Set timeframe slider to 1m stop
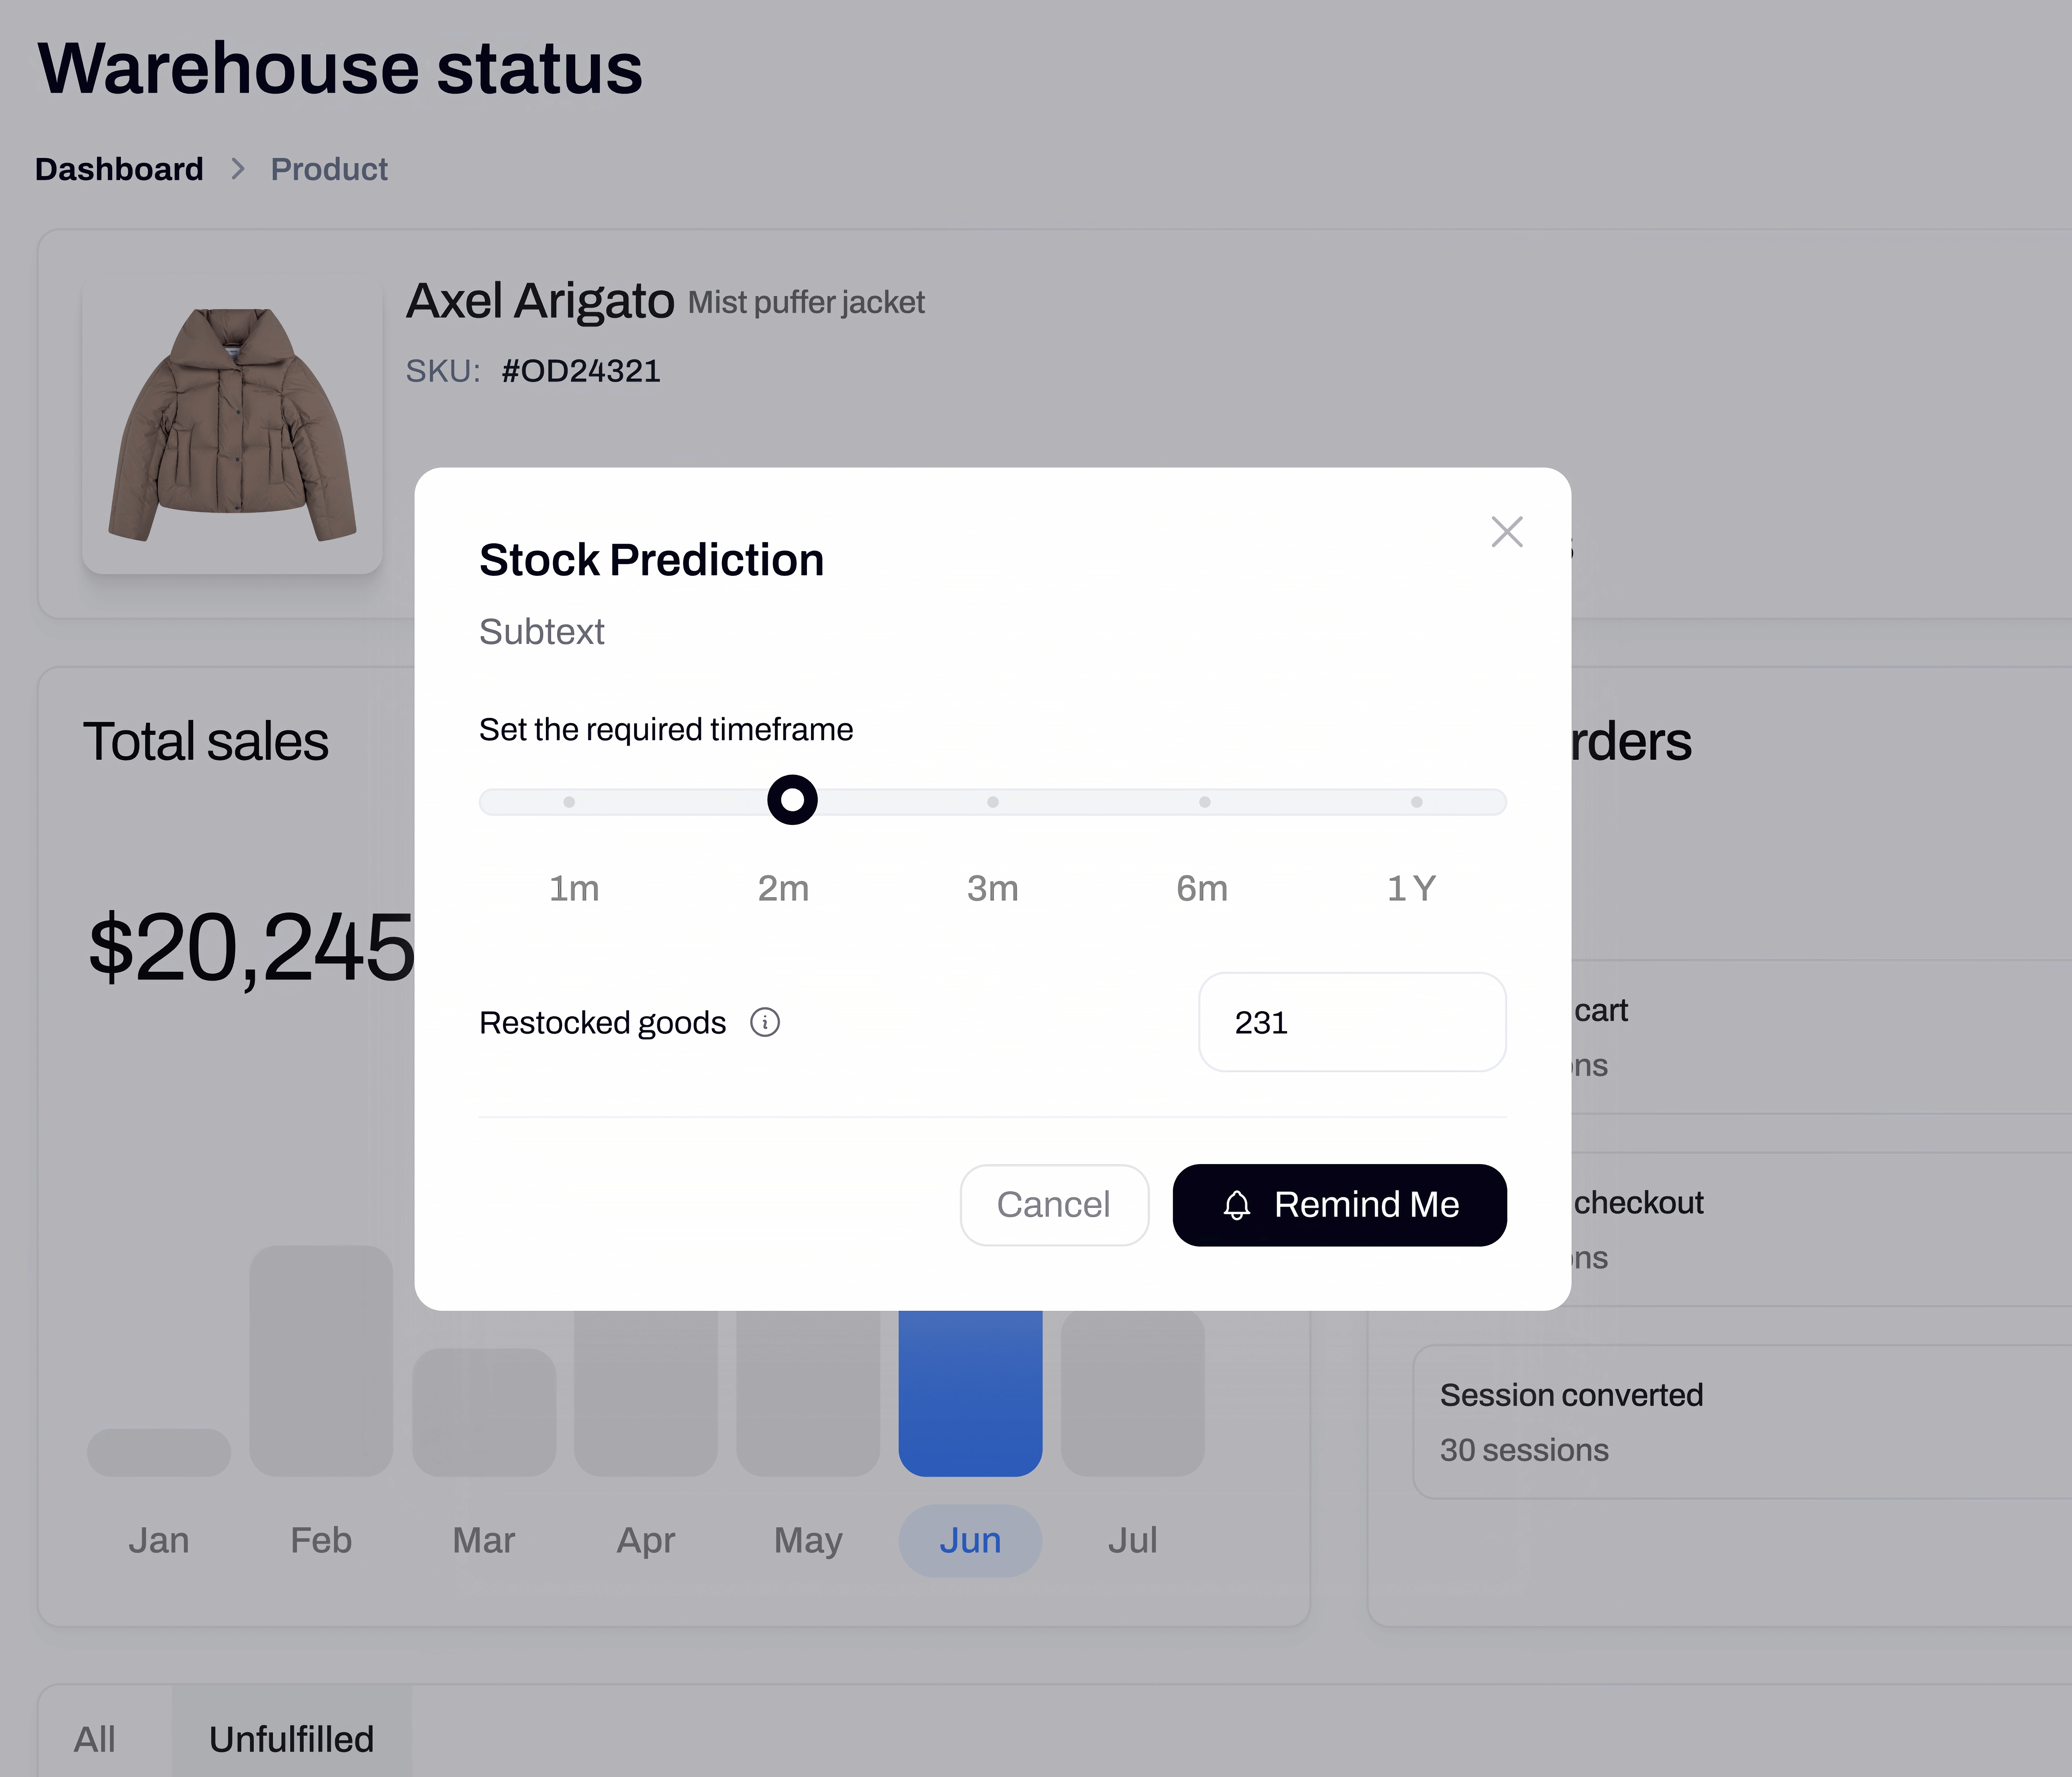2072x1777 pixels. click(x=569, y=802)
